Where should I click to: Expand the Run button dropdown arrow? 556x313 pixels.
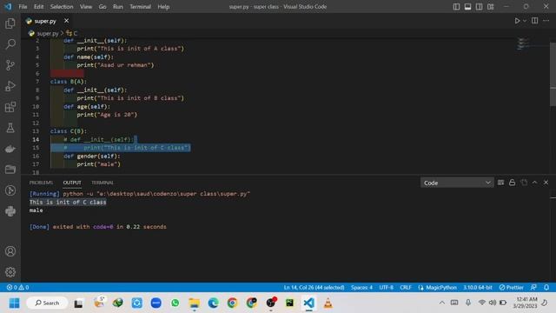[525, 21]
